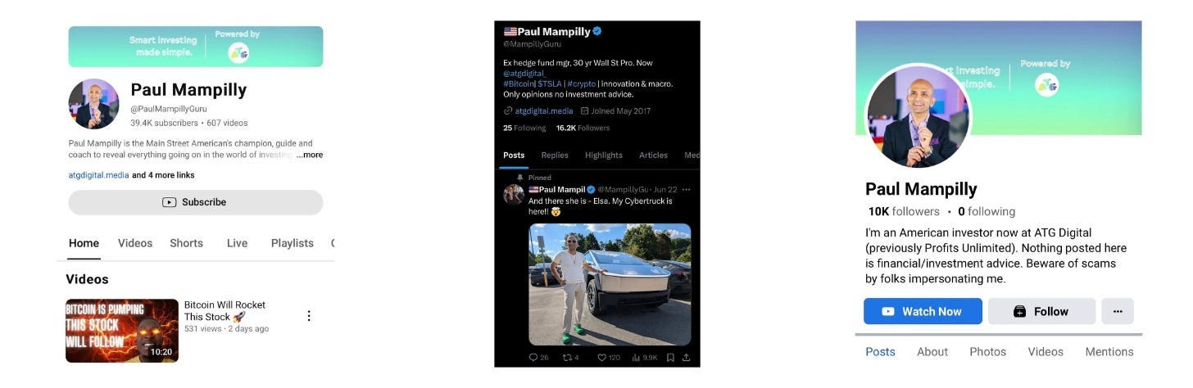Like the pinned Cybertruck tweet
The width and height of the screenshot is (1193, 388).
(x=601, y=357)
